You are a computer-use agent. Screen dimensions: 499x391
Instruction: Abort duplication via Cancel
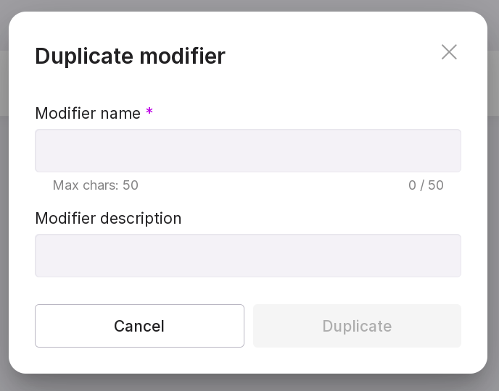(x=139, y=326)
